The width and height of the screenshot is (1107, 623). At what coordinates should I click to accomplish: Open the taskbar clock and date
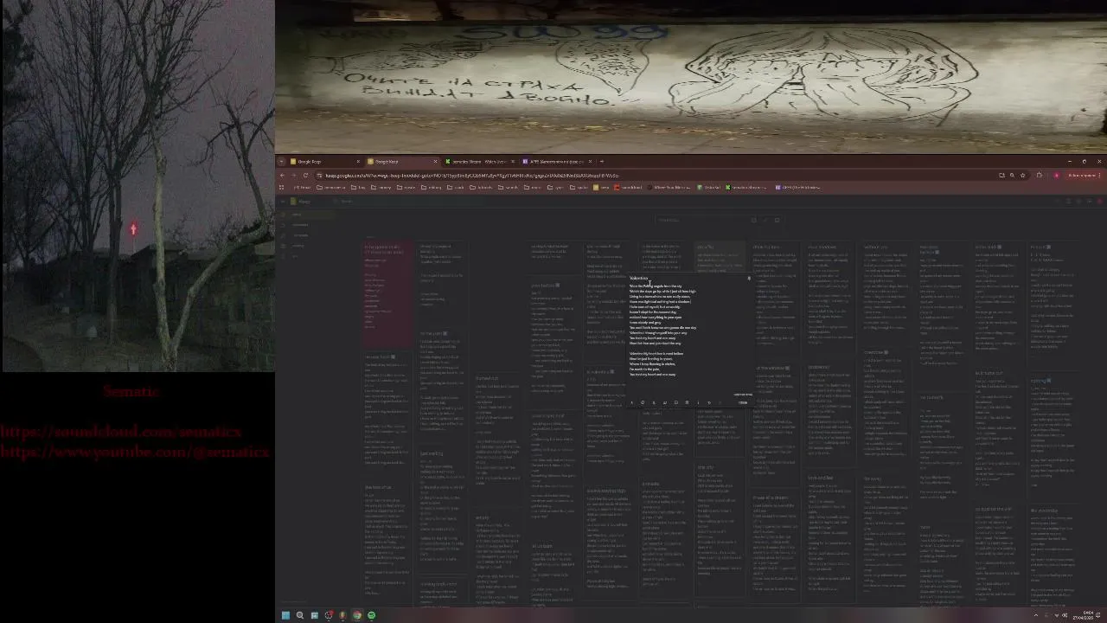1083,615
